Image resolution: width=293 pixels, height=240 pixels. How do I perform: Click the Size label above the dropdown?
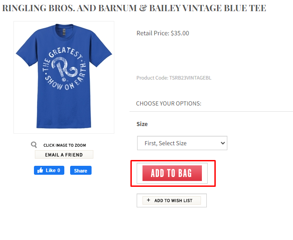(142, 124)
